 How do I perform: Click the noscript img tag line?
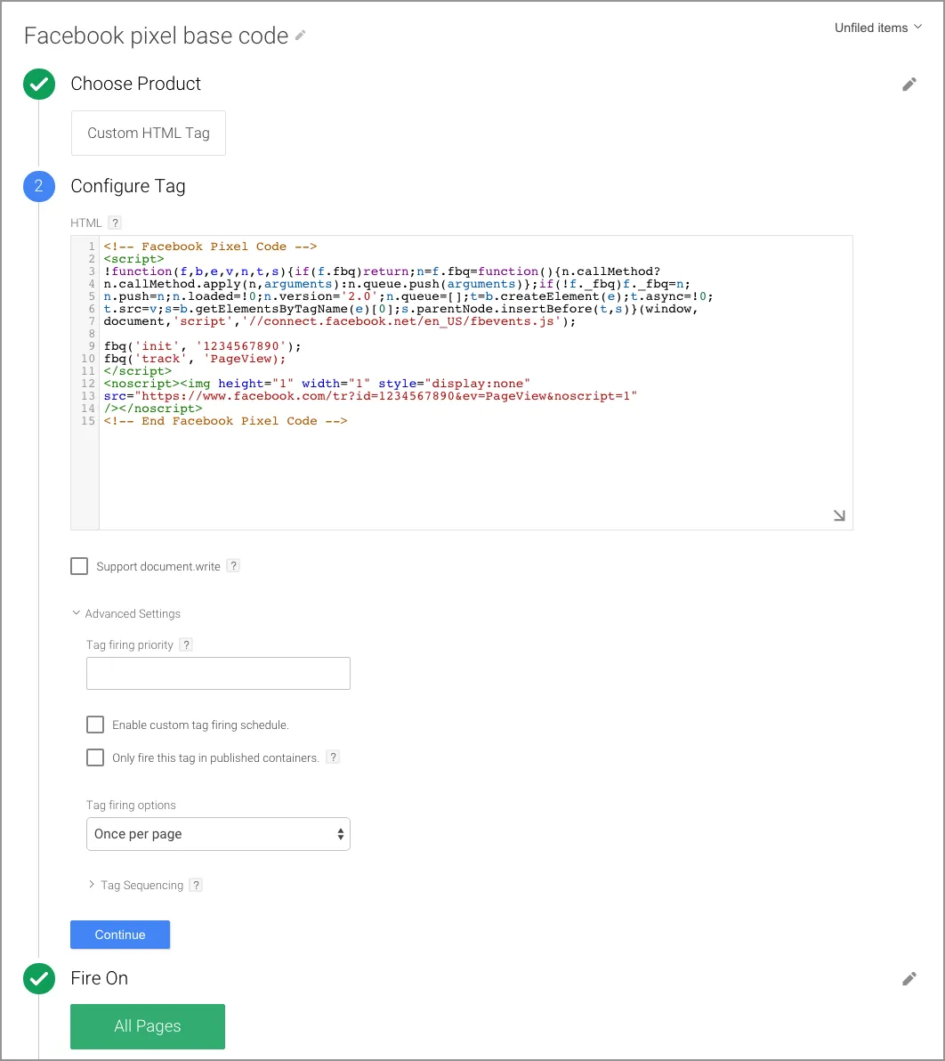click(317, 384)
